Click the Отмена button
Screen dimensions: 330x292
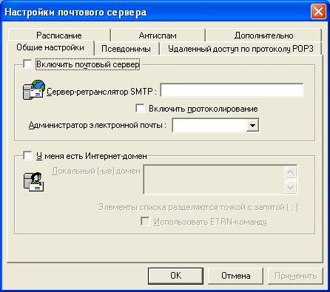235,276
